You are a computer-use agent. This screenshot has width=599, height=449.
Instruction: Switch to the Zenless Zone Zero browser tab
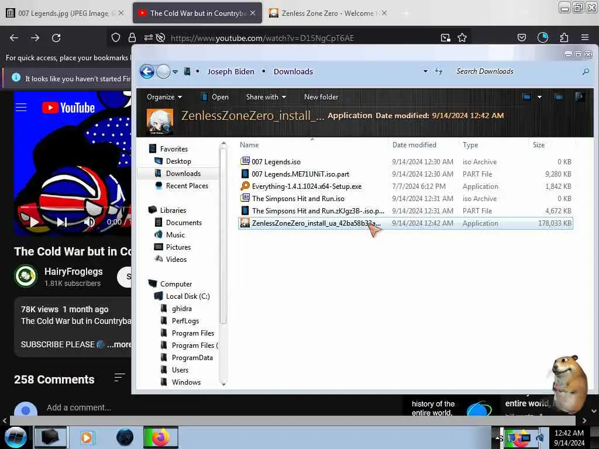click(327, 13)
